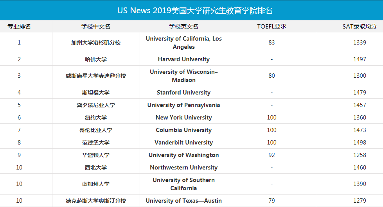Select 威斯康星大学麦迪逊分校 cell
The image size is (383, 207).
[96, 76]
